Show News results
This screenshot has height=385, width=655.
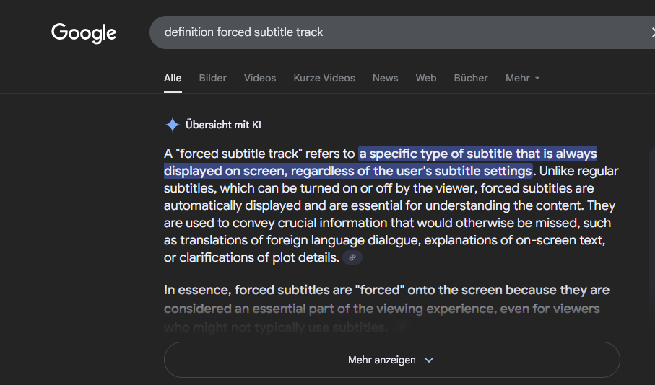pyautogui.click(x=385, y=78)
